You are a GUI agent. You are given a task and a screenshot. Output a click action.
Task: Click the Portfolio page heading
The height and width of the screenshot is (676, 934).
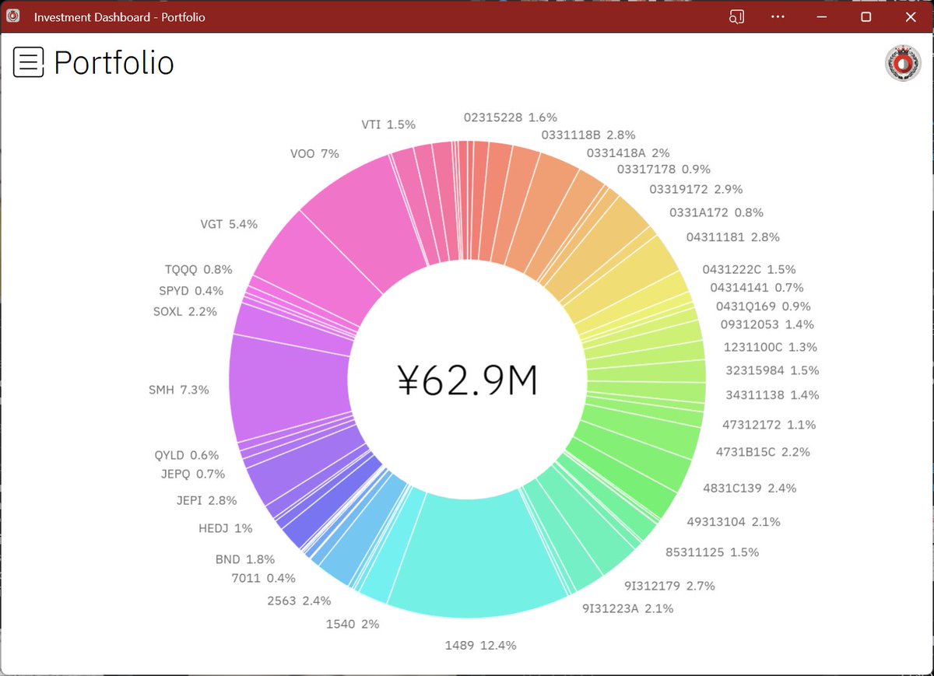click(114, 63)
